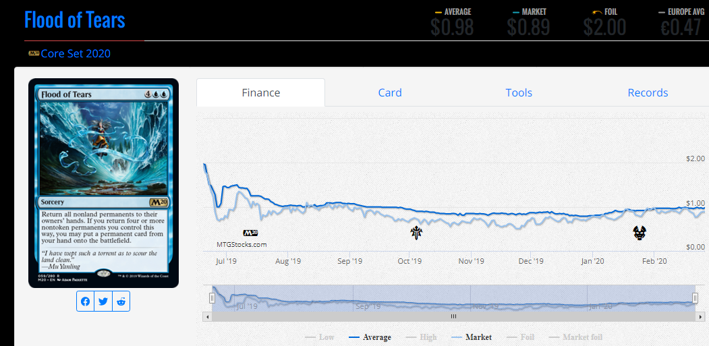Share the card on Reddit
The height and width of the screenshot is (346, 709).
pos(121,301)
